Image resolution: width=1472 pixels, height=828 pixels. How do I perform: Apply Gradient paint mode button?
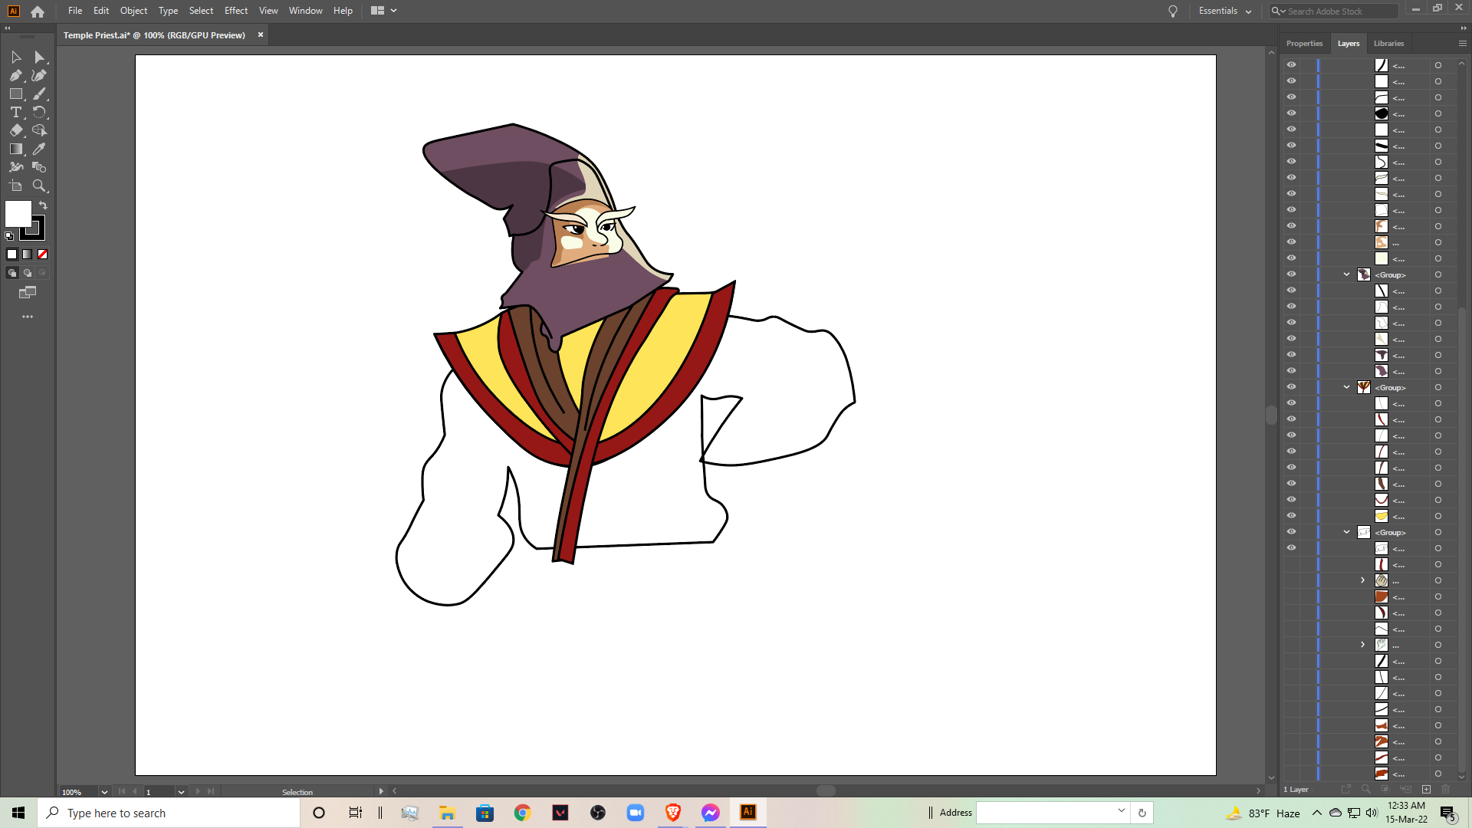click(28, 255)
